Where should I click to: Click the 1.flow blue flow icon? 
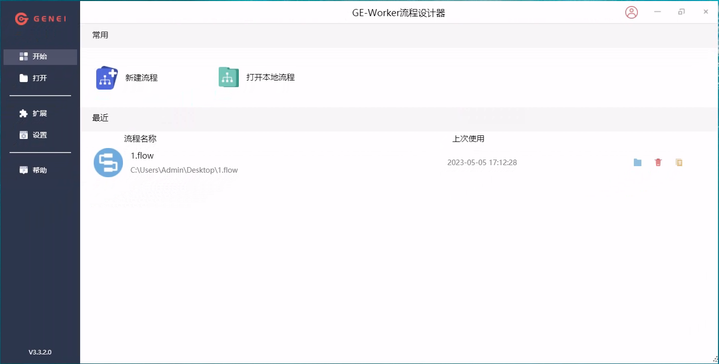[108, 163]
